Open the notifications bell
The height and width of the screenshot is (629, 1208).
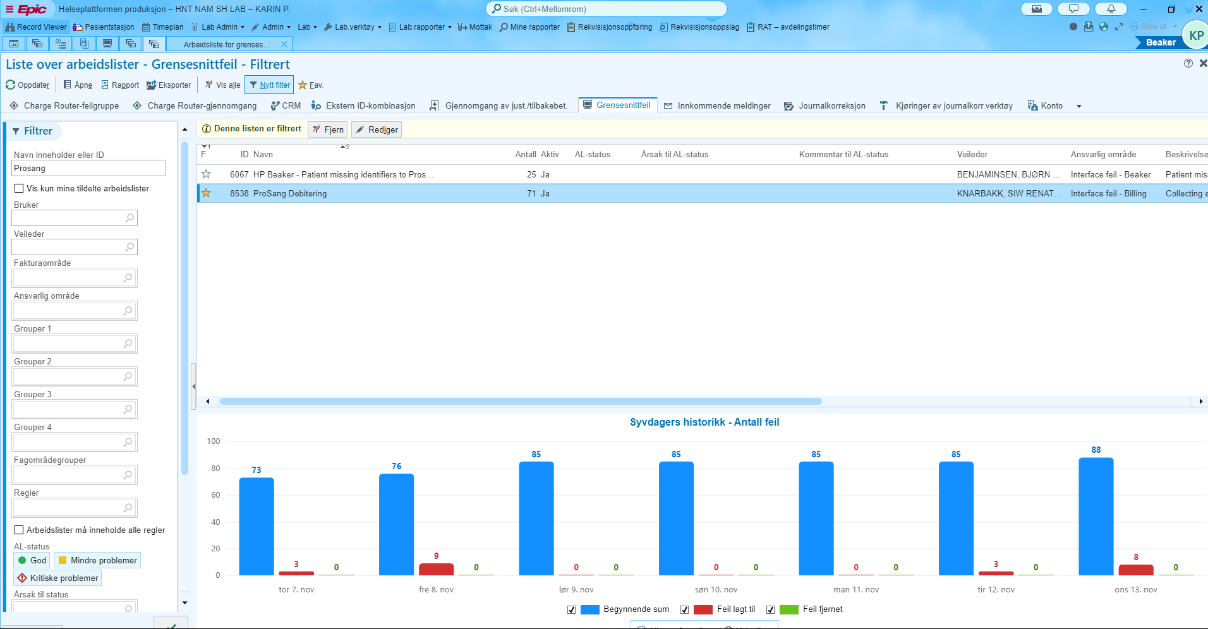(1111, 9)
